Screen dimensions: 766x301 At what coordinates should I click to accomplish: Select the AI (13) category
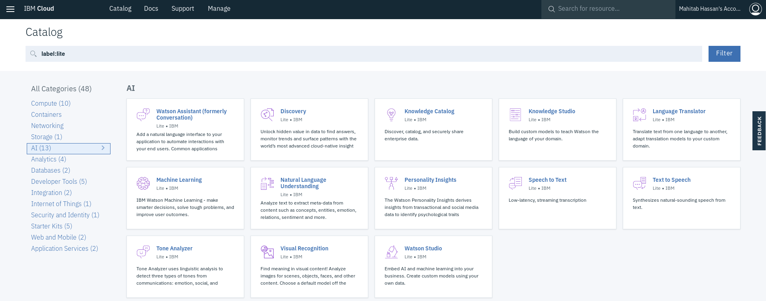click(x=69, y=148)
